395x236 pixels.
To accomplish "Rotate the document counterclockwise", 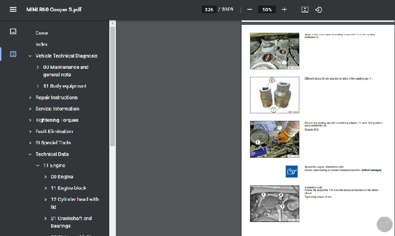I will 319,9.
